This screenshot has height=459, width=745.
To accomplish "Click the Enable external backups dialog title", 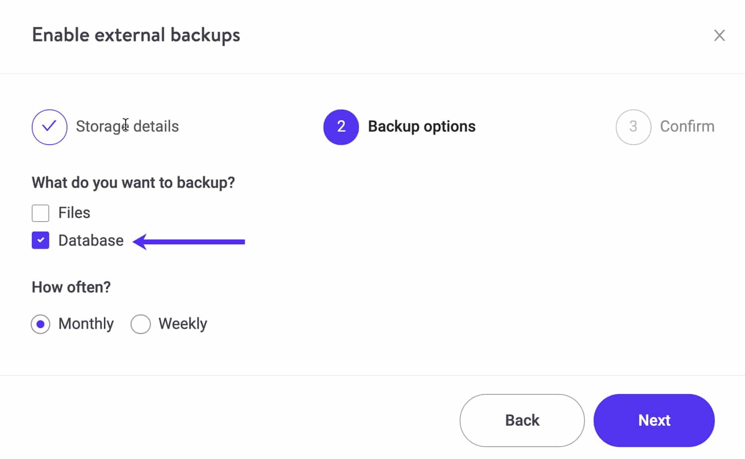I will 136,35.
